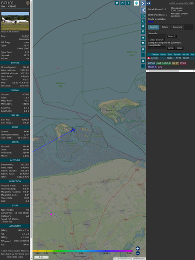195x260 pixels.
Task: Switch to the Filters tab
Action: (x=165, y=27)
